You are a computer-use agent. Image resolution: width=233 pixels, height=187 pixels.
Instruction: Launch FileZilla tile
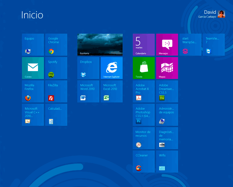click(56, 91)
